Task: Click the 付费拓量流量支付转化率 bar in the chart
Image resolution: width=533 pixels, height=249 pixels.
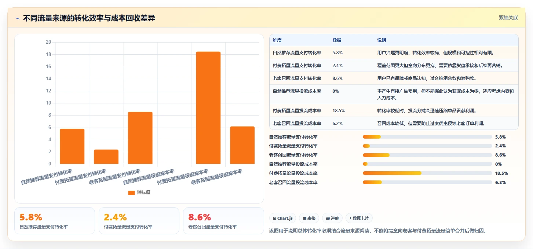Action: click(x=106, y=157)
